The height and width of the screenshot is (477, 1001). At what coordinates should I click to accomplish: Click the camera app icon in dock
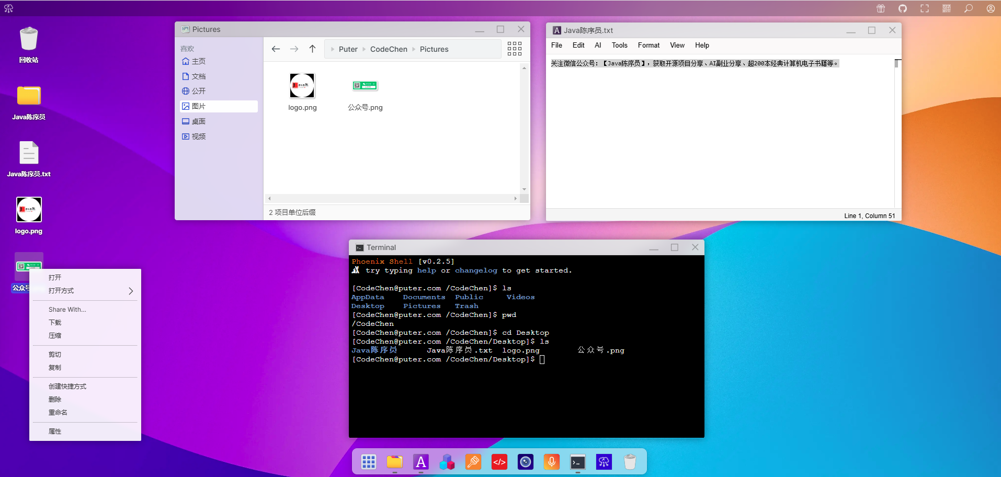click(x=526, y=462)
